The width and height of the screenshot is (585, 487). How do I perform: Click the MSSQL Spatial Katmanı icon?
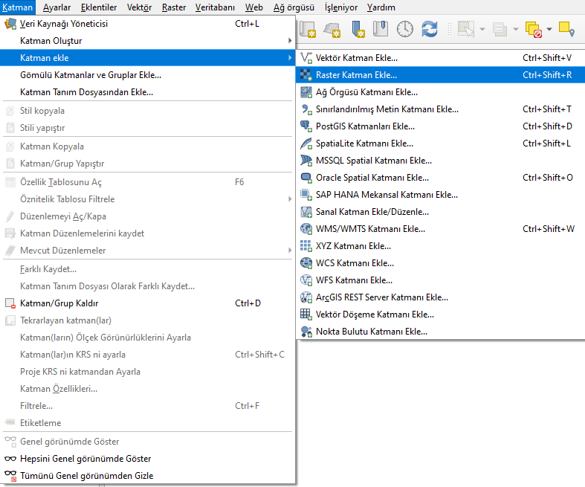pyautogui.click(x=306, y=161)
